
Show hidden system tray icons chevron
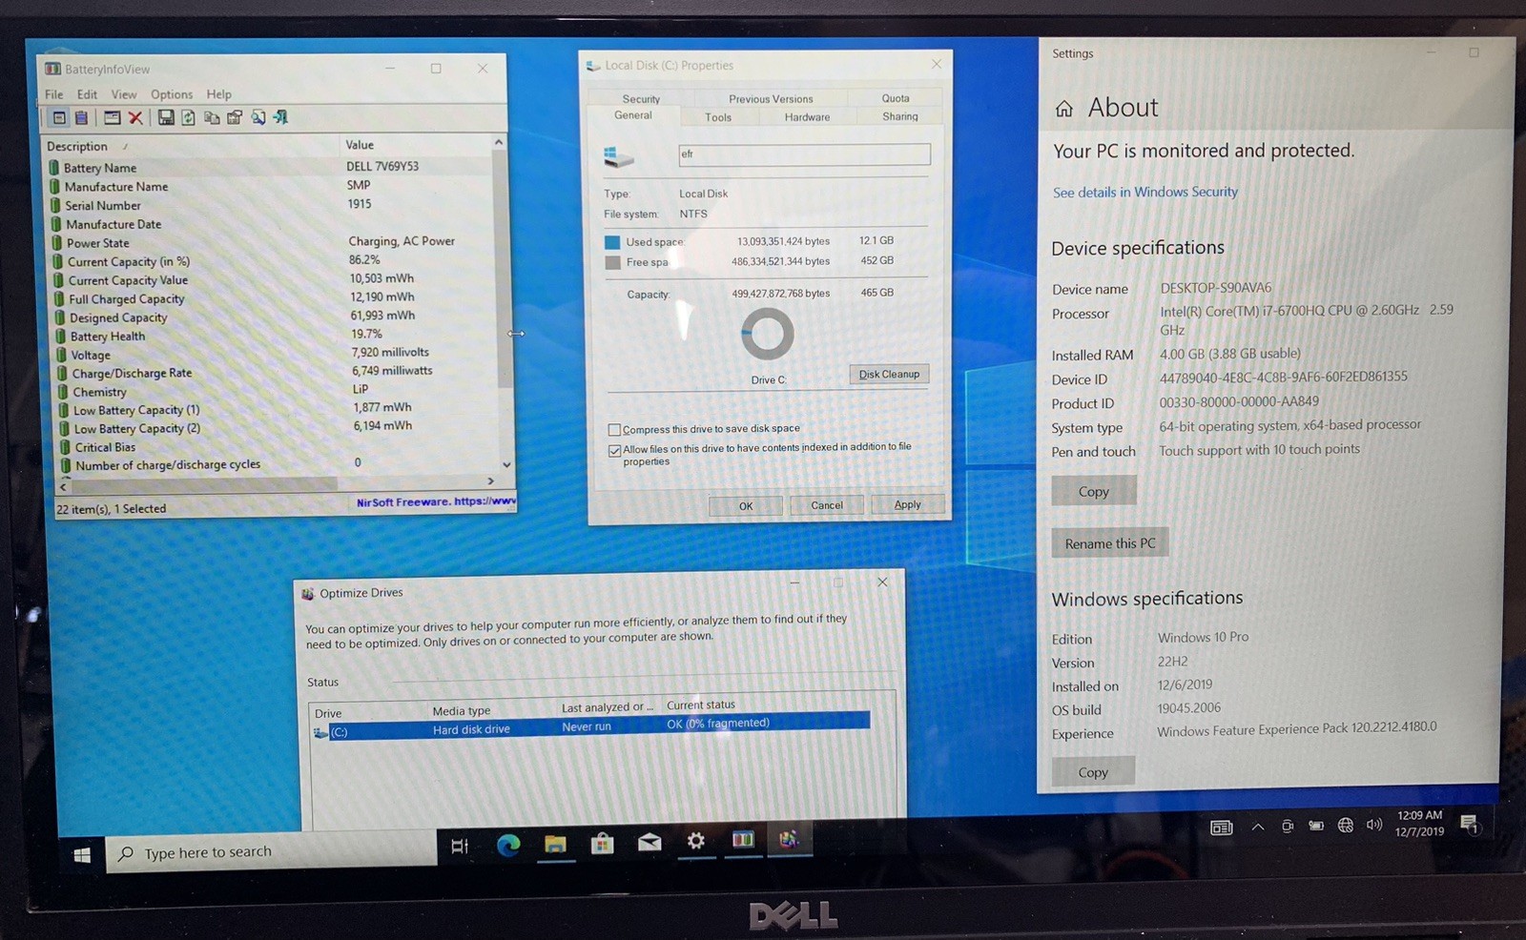[x=1258, y=827]
